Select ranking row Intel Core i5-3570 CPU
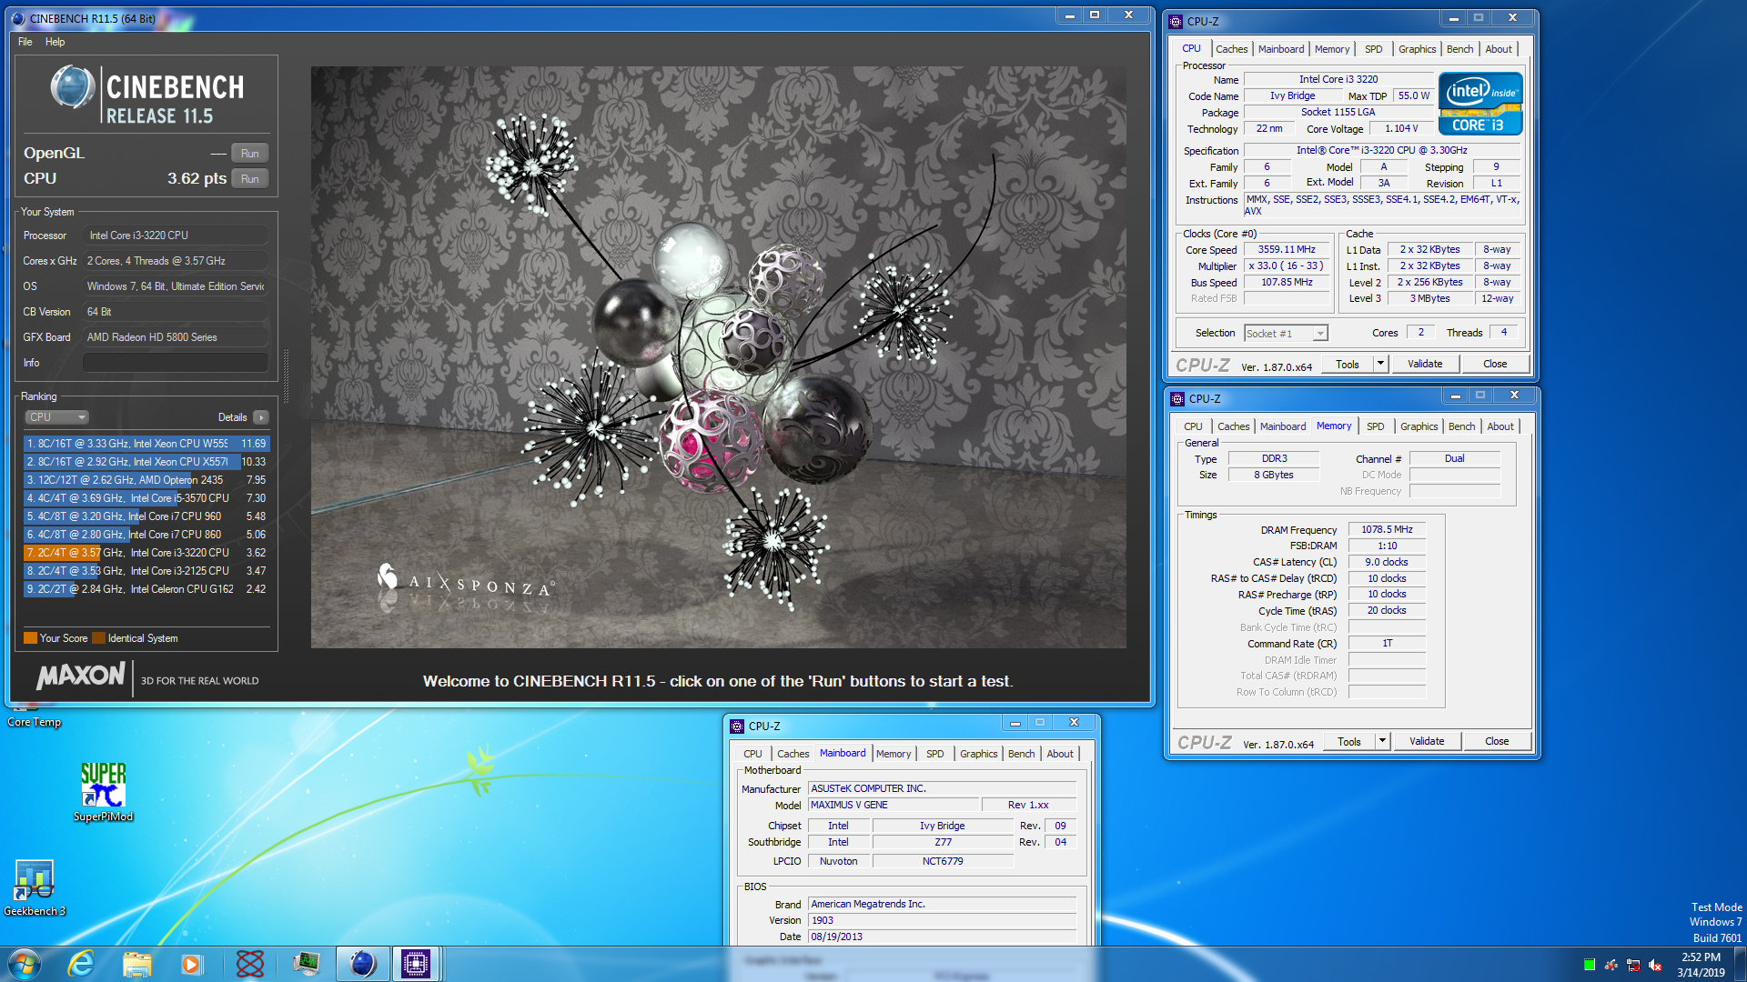Image resolution: width=1747 pixels, height=982 pixels. [146, 498]
